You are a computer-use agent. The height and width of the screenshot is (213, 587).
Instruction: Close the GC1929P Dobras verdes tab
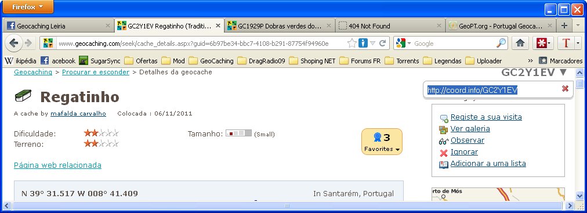point(328,26)
